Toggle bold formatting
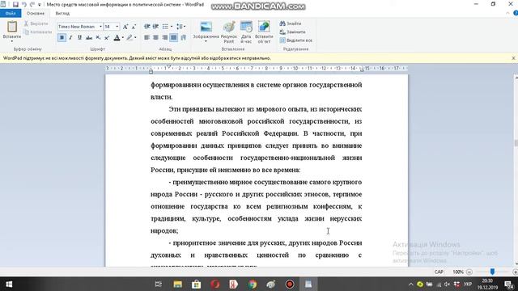Viewport: 518px width, 291px height. [62, 38]
